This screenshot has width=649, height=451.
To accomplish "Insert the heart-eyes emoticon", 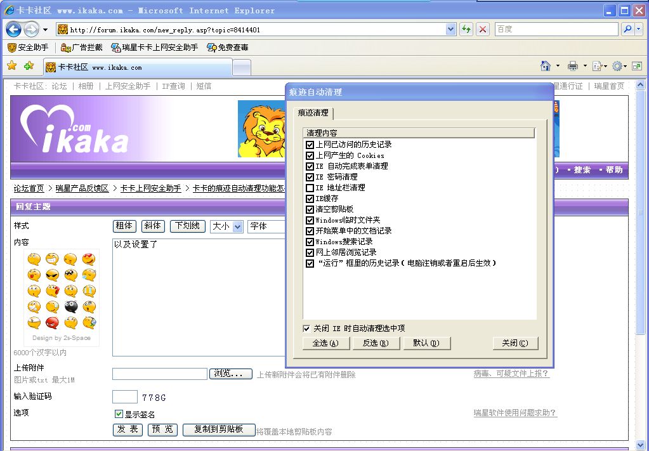I will 89,259.
